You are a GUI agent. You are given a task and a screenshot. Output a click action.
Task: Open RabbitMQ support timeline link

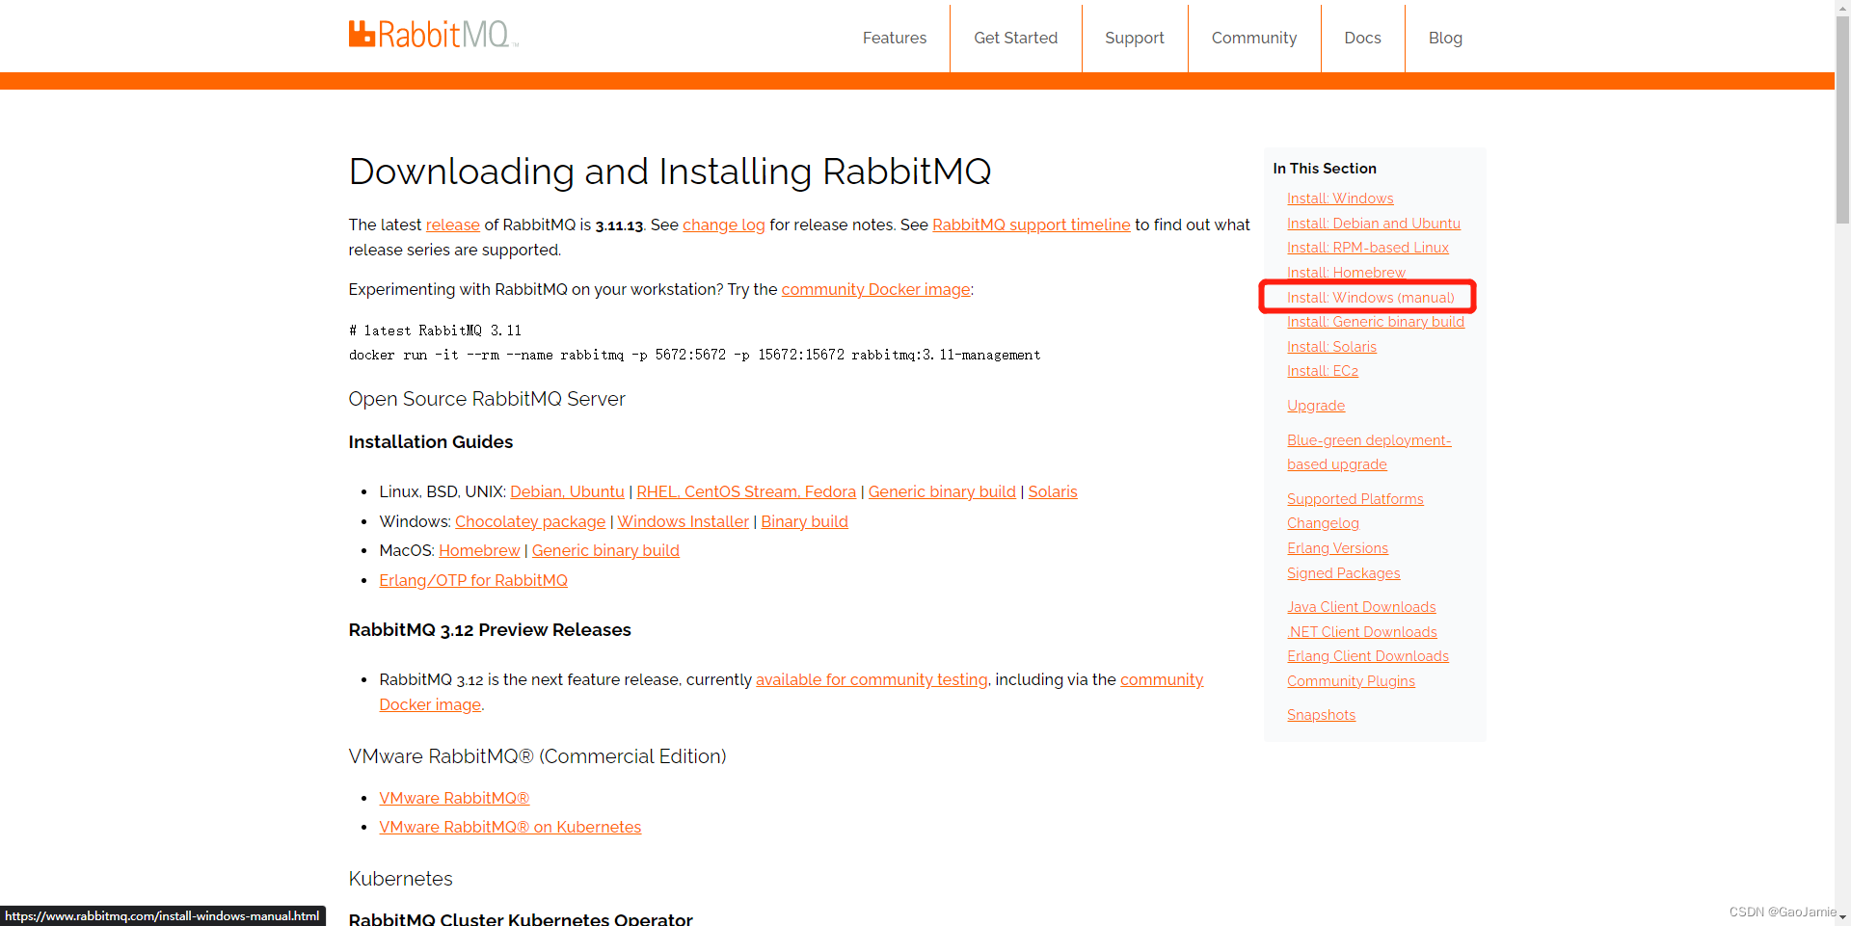click(1031, 225)
